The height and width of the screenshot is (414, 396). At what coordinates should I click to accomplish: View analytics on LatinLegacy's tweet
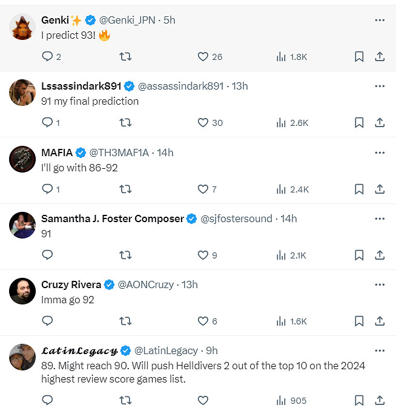[281, 400]
